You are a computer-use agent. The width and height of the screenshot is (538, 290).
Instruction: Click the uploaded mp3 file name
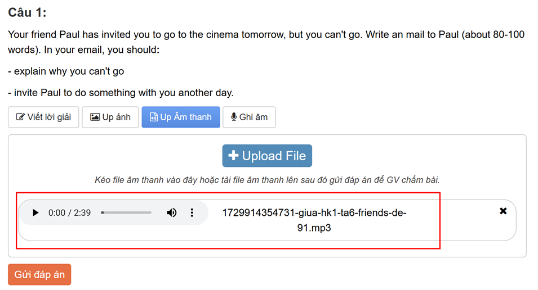tap(314, 220)
